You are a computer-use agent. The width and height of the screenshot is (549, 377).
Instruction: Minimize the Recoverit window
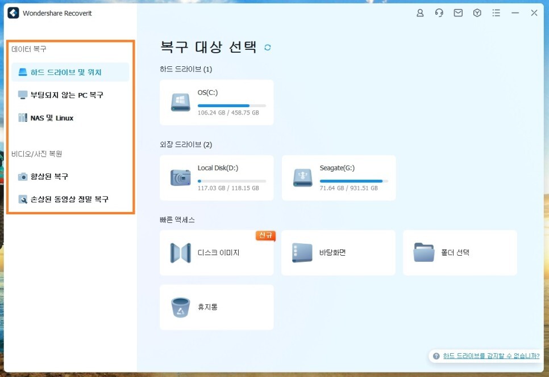click(515, 13)
